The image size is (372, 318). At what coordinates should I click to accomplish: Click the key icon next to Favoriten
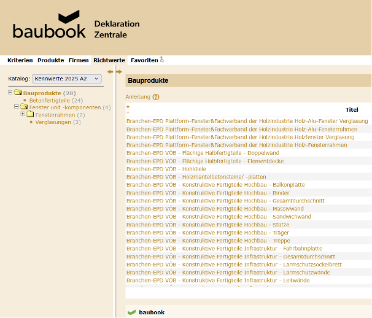tap(162, 60)
